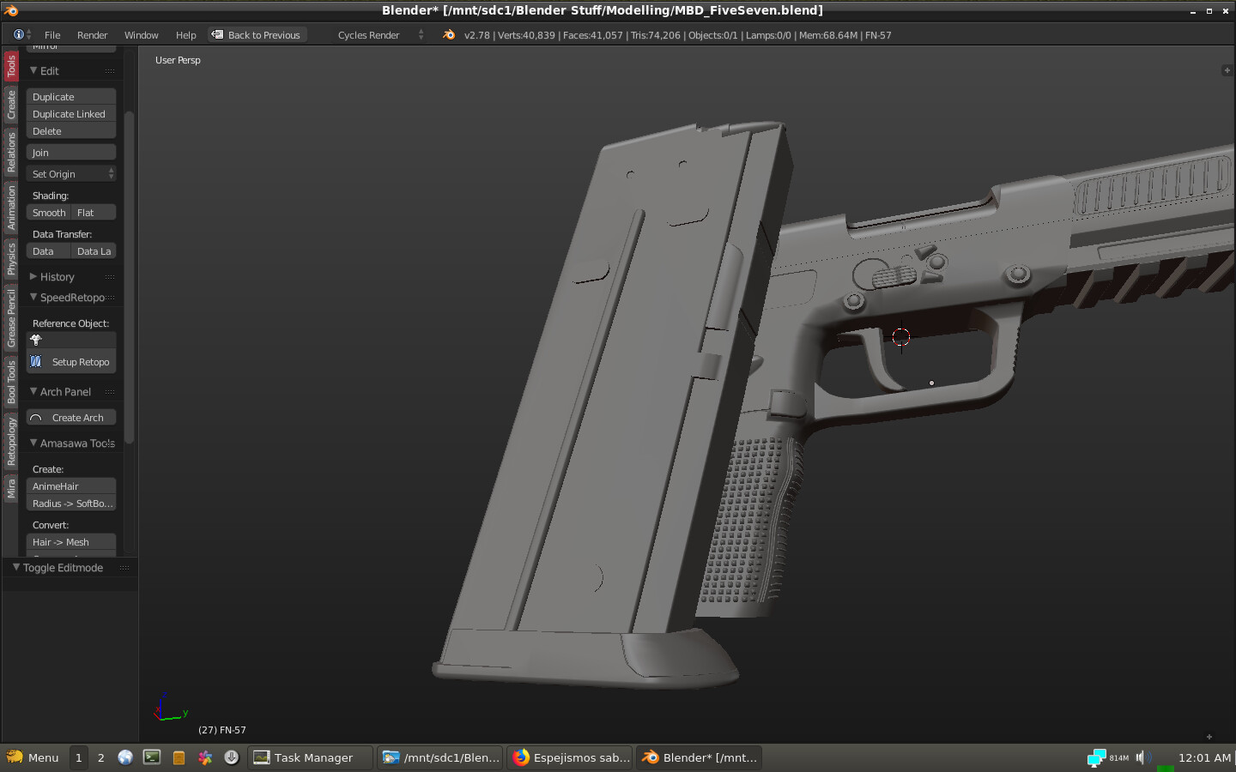Image resolution: width=1236 pixels, height=772 pixels.
Task: Click the viewport plus toggle at bottom right
Action: point(1209,737)
